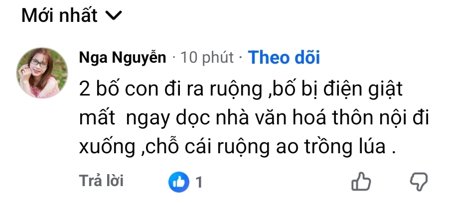The height and width of the screenshot is (203, 450).
Task: Select comment line starting '2 bố con'
Action: [x=241, y=90]
